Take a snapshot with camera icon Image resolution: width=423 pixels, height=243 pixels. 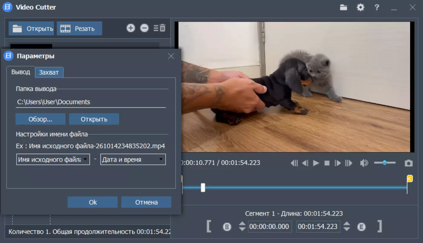(409, 163)
